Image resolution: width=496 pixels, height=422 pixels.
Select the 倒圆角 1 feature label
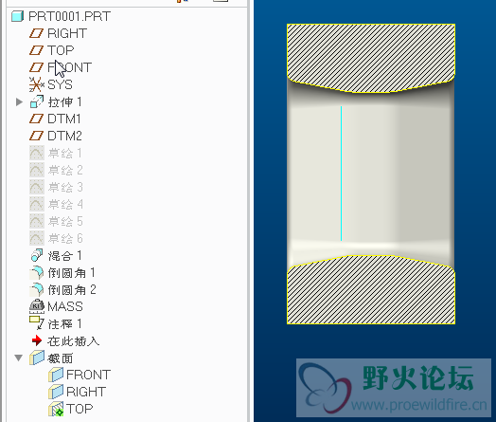pos(72,272)
